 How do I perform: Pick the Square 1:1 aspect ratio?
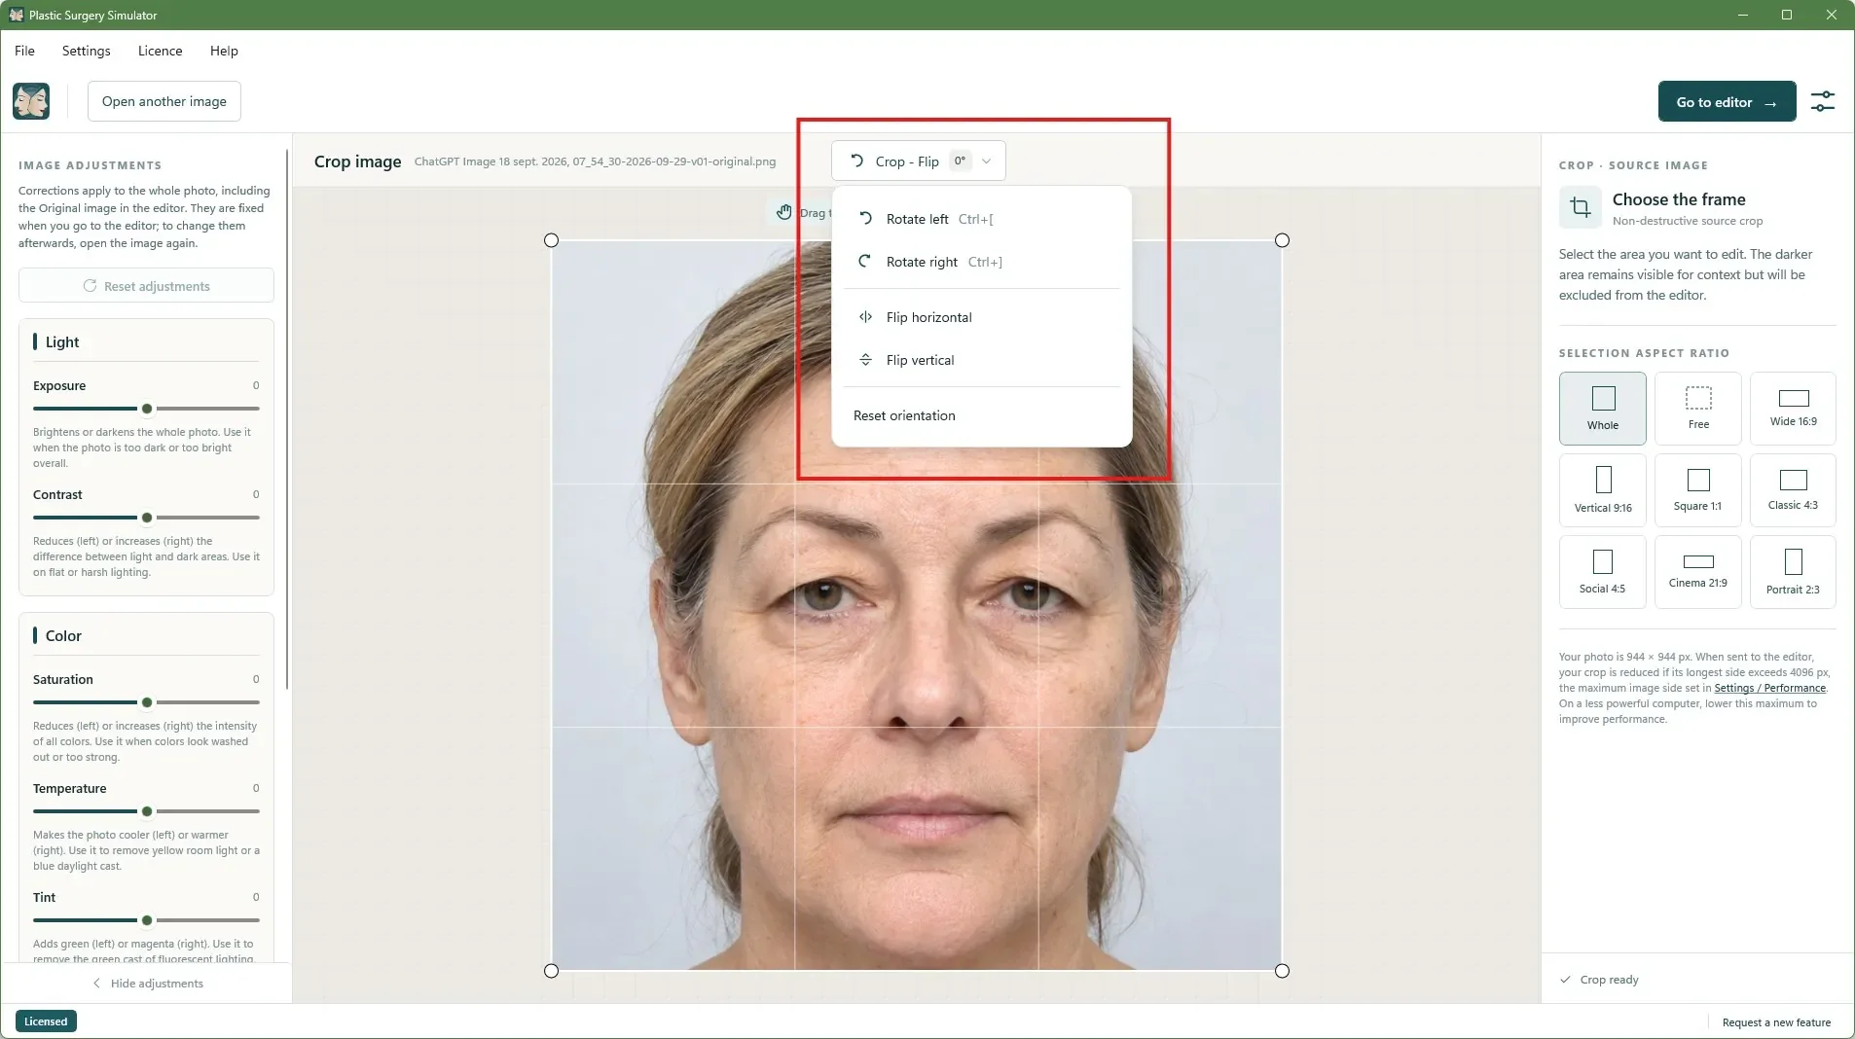1698,490
